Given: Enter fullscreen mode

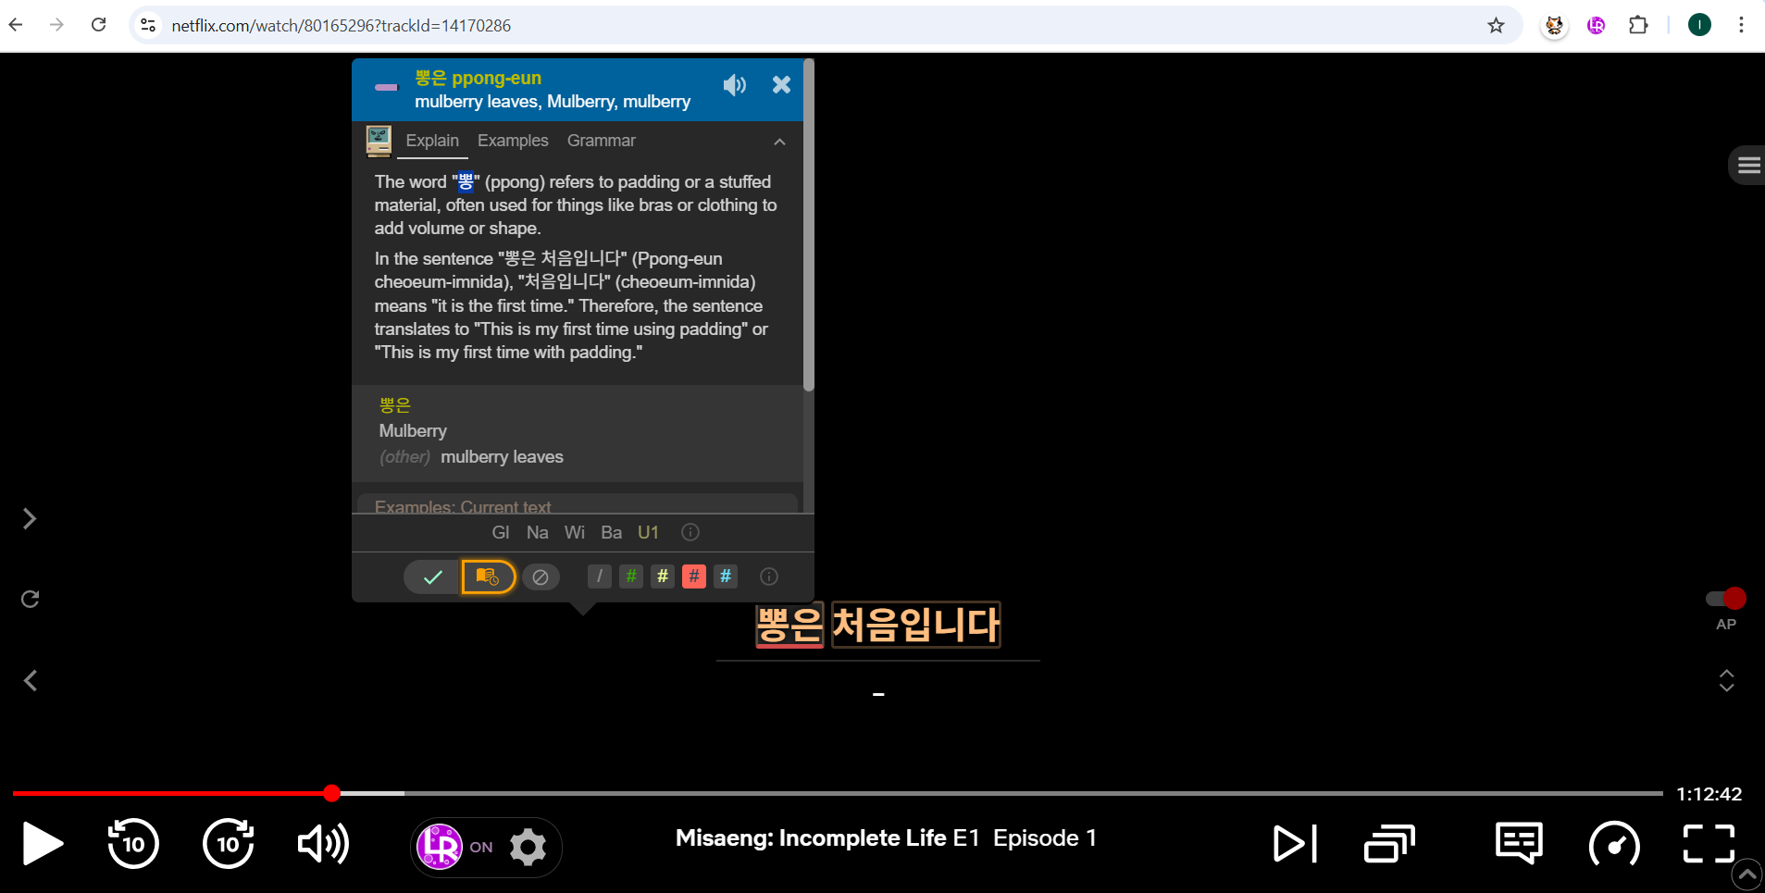Looking at the screenshot, I should [1709, 844].
